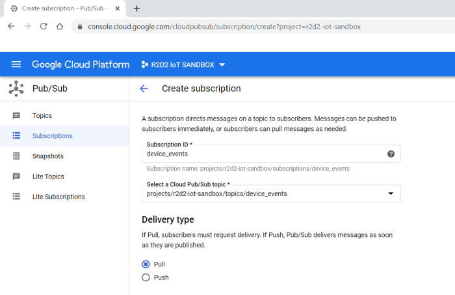Click the Pub/Sub sidebar heading

pos(50,89)
